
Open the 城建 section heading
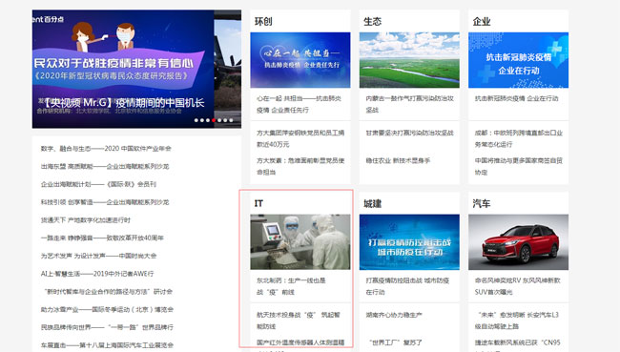(x=372, y=204)
